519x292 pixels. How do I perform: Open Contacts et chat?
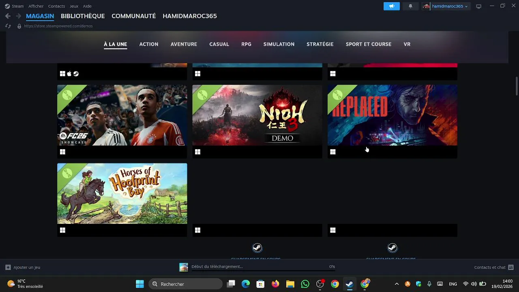[490, 267]
